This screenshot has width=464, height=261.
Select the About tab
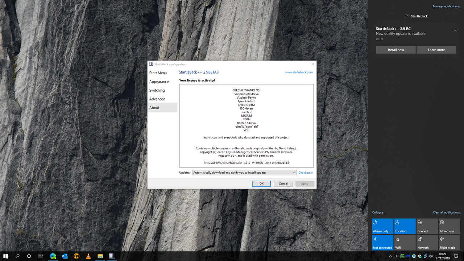click(x=162, y=108)
